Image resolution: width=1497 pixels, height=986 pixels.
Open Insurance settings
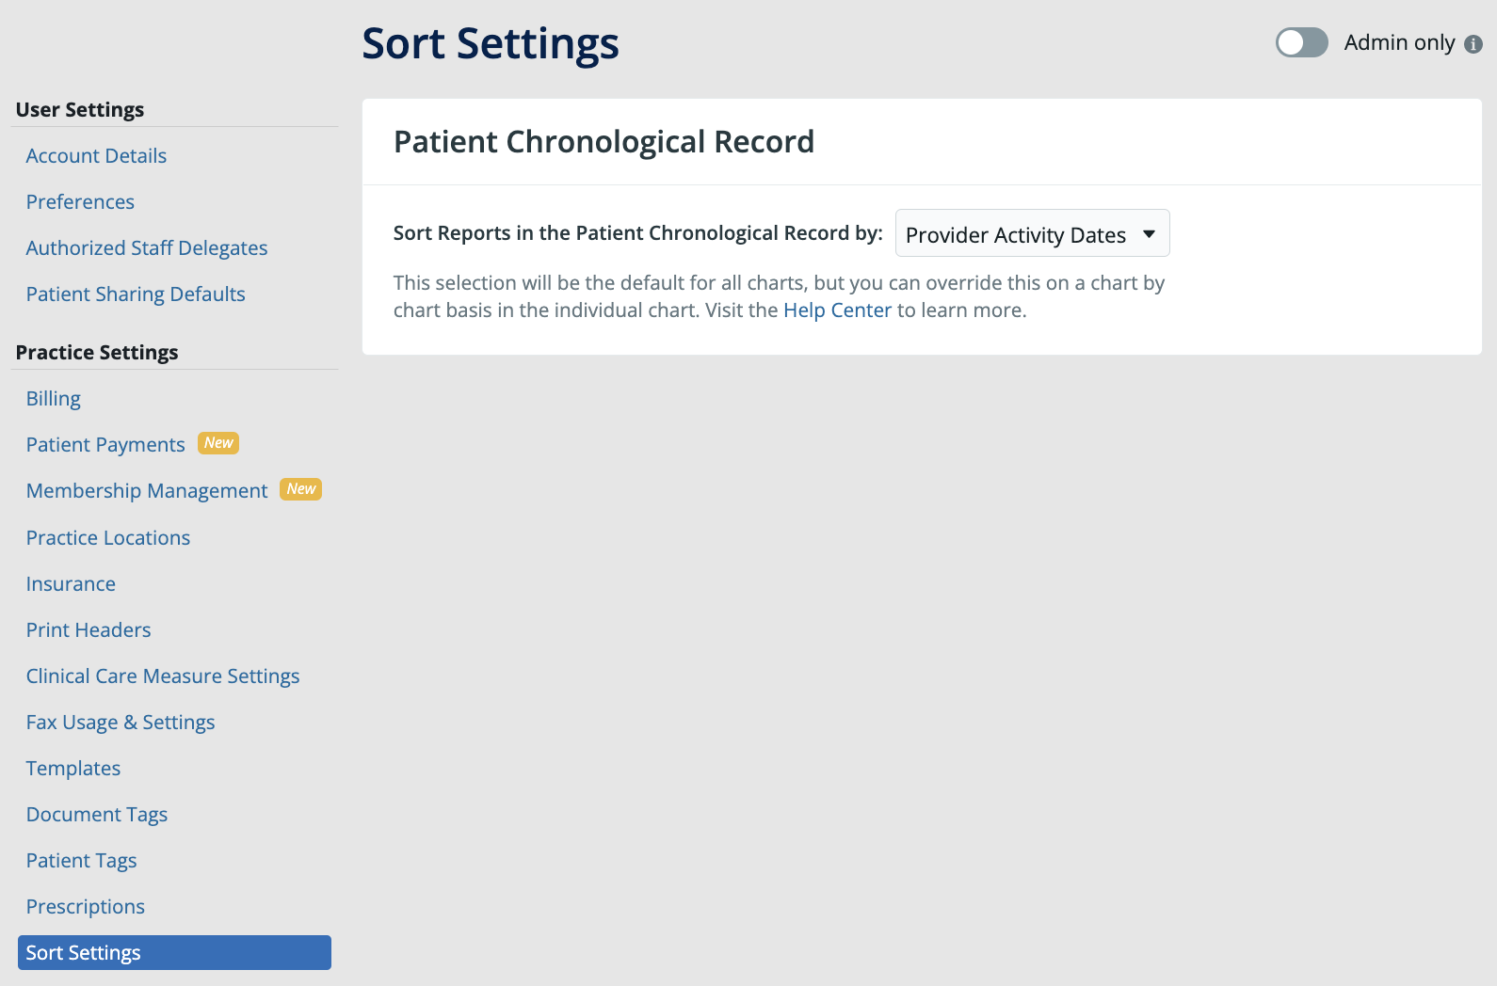(71, 583)
